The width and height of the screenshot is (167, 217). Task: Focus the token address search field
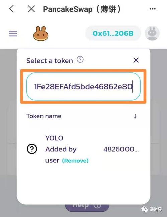point(83,87)
